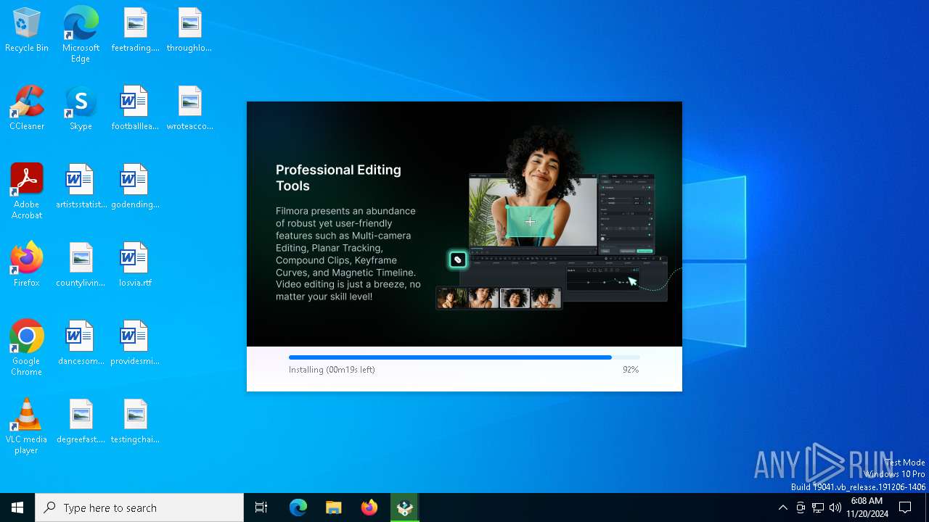The image size is (929, 522).
Task: Open Google Chrome desktop shortcut
Action: point(27,348)
